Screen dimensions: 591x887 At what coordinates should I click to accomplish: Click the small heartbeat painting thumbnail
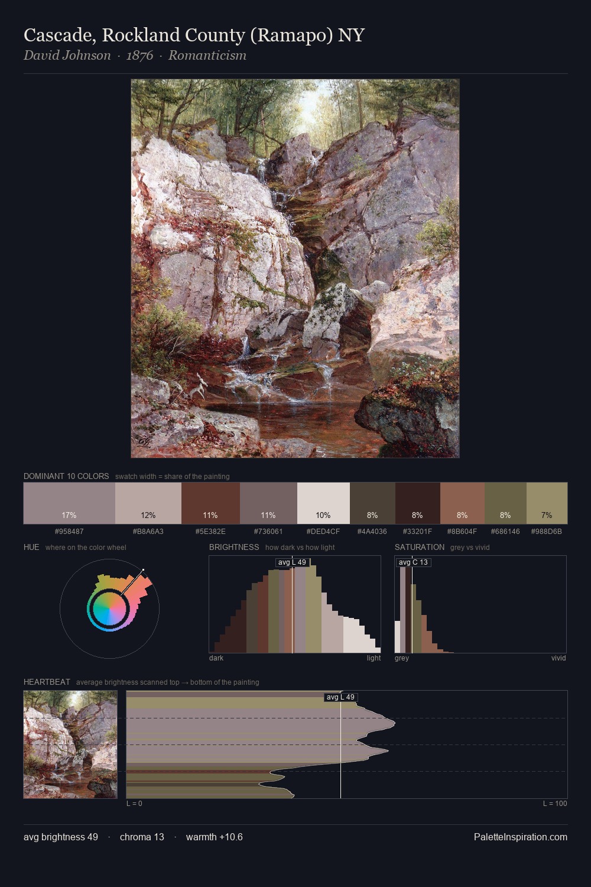tap(70, 744)
